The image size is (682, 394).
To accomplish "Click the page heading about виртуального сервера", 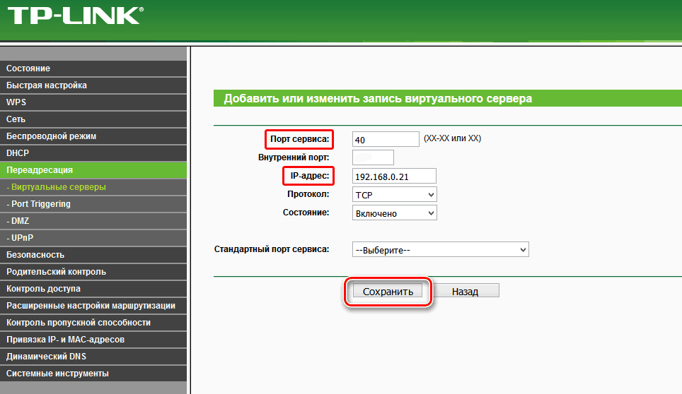I will click(x=378, y=99).
